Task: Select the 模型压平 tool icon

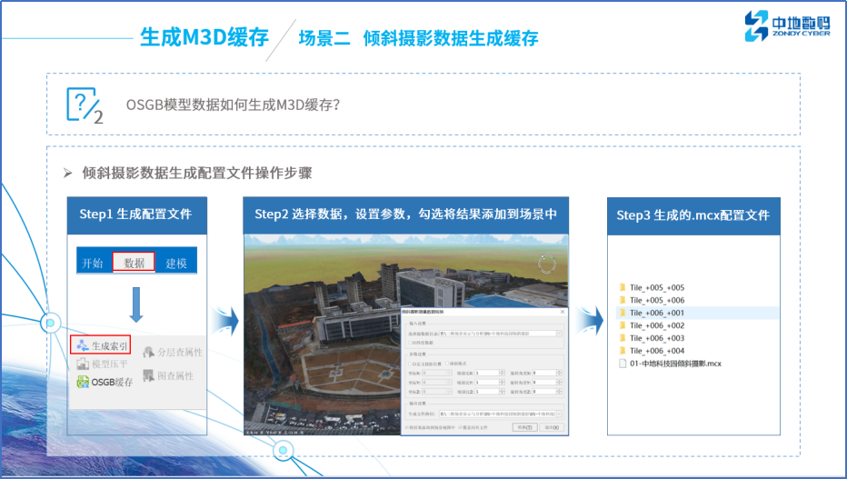Action: [83, 364]
